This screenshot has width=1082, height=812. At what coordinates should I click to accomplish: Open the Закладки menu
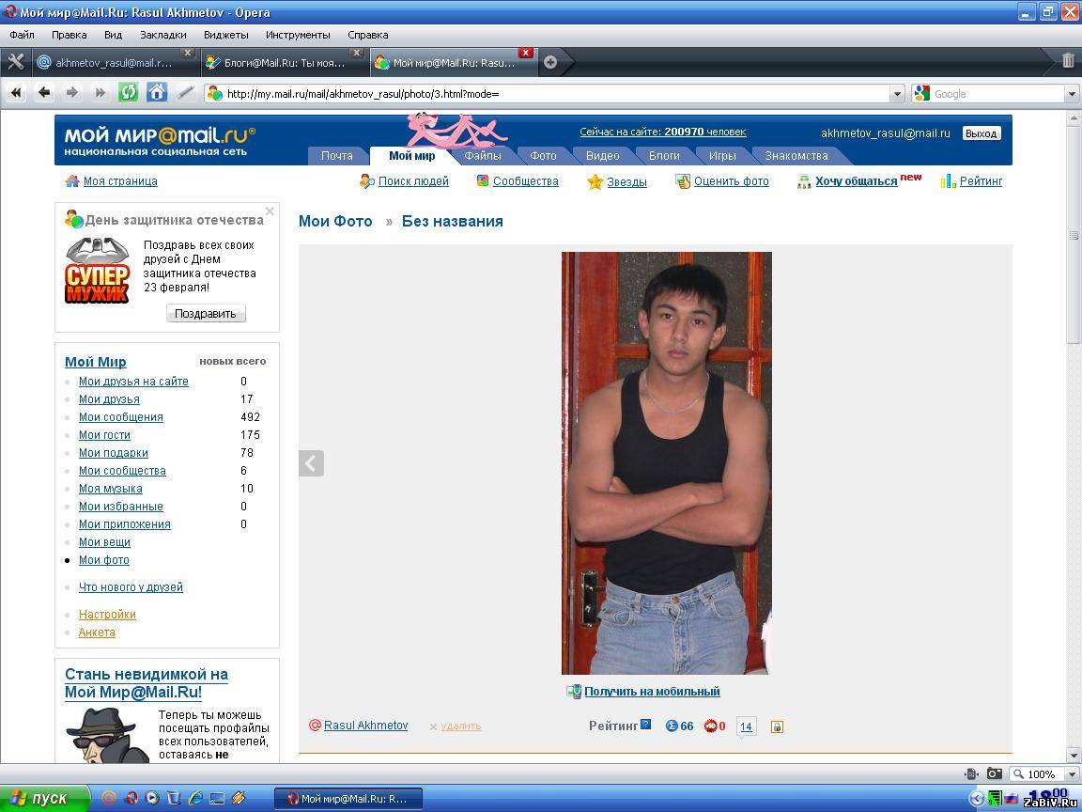coord(162,35)
